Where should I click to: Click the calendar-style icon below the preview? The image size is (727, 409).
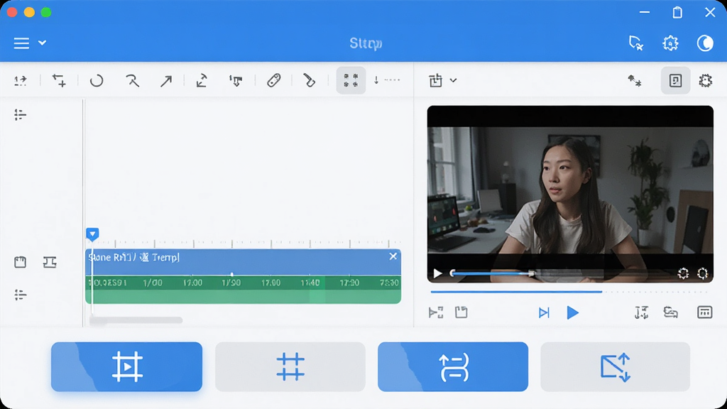704,312
